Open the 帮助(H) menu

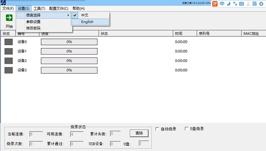coord(79,9)
